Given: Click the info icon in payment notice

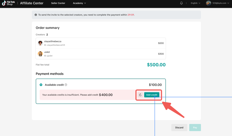Looking at the screenshot, I should [36, 15].
